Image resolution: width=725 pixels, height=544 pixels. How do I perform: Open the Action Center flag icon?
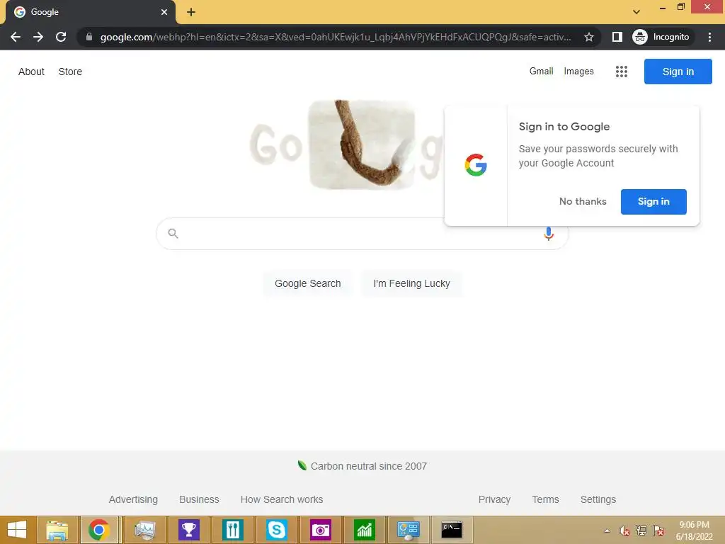pyautogui.click(x=658, y=531)
